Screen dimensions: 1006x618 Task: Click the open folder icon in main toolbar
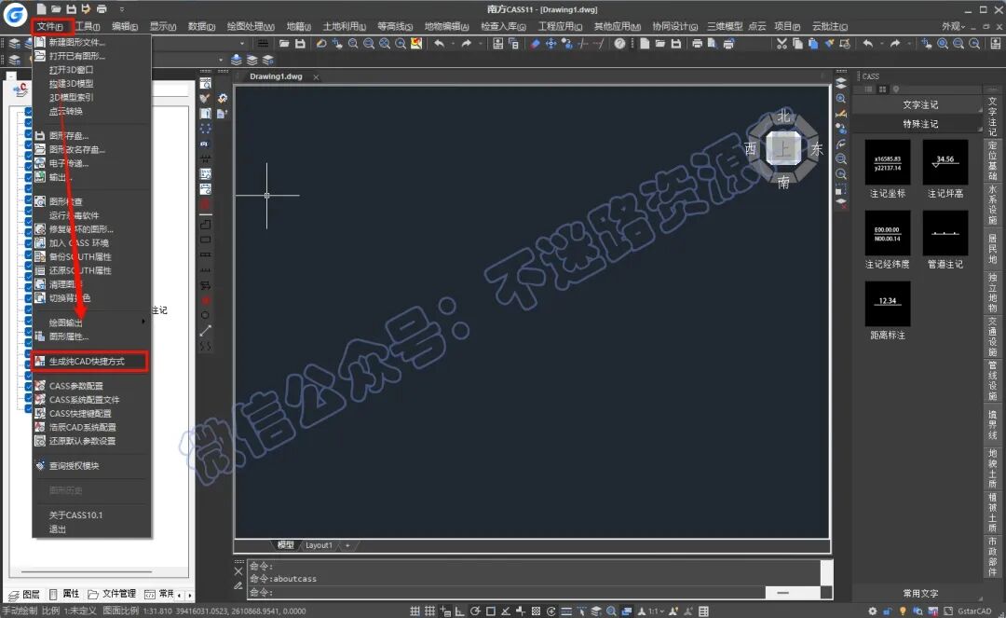284,44
